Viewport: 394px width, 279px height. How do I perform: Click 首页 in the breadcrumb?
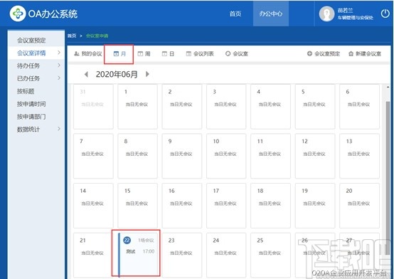72,36
